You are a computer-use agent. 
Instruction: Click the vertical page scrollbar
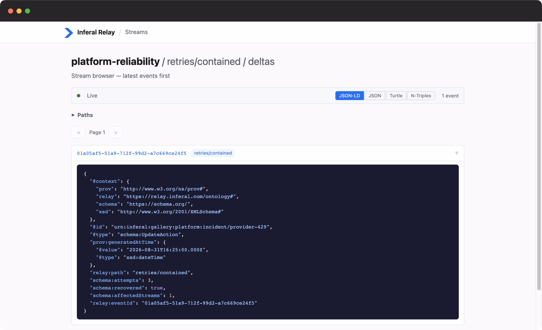[539, 157]
